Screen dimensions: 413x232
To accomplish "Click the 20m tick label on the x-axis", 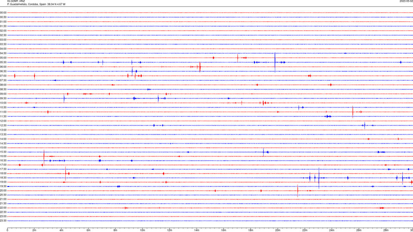I will pyautogui.click(x=277, y=230).
